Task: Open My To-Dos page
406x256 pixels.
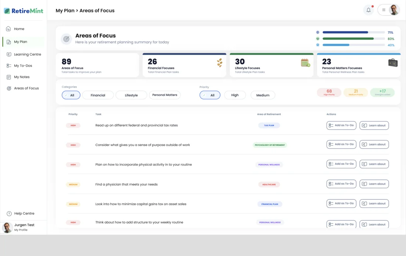Action: [x=23, y=66]
